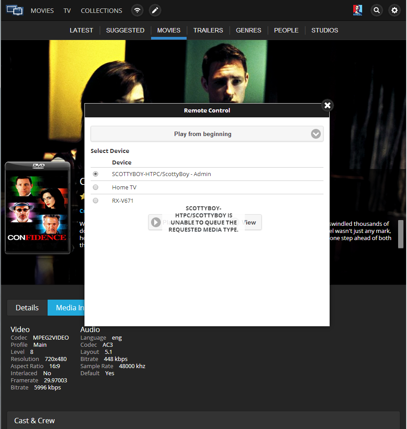Open the COLLECTIONS menu item
407x429 pixels.
click(101, 10)
